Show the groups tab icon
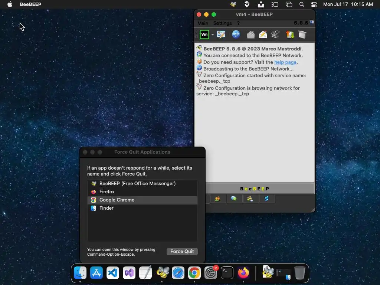 tap(250, 199)
